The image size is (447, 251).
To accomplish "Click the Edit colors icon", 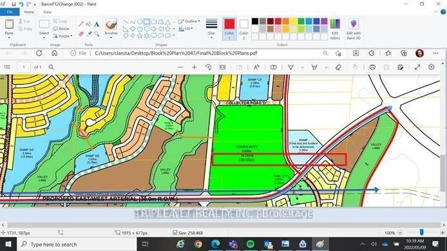I will (335, 29).
